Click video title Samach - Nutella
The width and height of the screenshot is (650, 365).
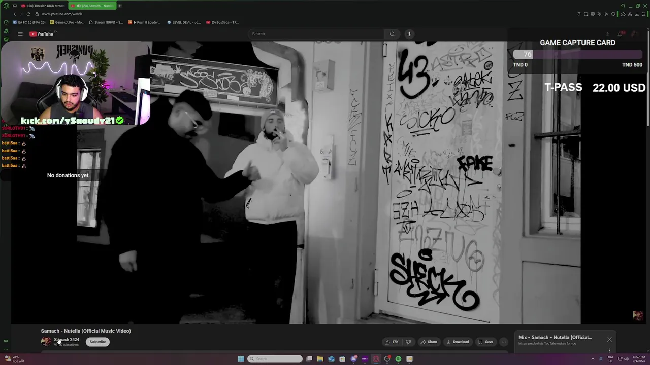click(x=86, y=331)
